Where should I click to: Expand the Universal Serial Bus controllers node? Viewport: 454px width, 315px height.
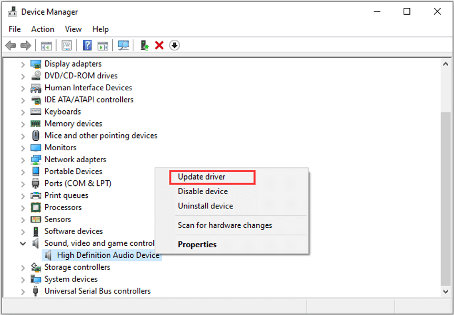[x=23, y=291]
